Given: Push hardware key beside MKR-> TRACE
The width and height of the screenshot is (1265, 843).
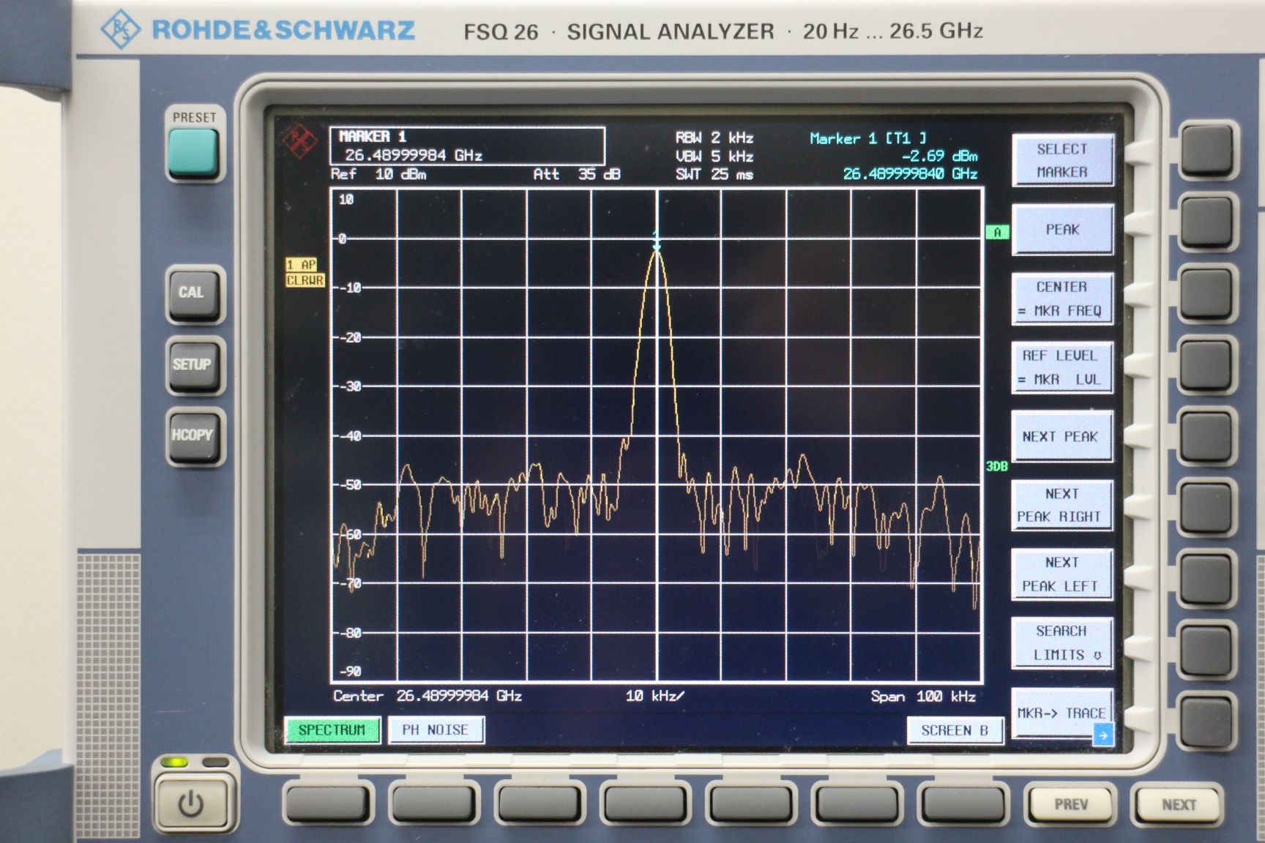Looking at the screenshot, I should (1207, 720).
